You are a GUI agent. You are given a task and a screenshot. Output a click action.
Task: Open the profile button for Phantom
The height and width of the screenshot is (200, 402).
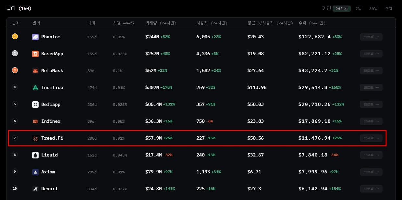coord(371,37)
